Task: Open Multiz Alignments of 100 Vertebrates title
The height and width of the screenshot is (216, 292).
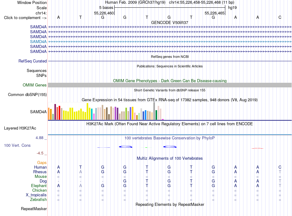Action: [x=170, y=158]
